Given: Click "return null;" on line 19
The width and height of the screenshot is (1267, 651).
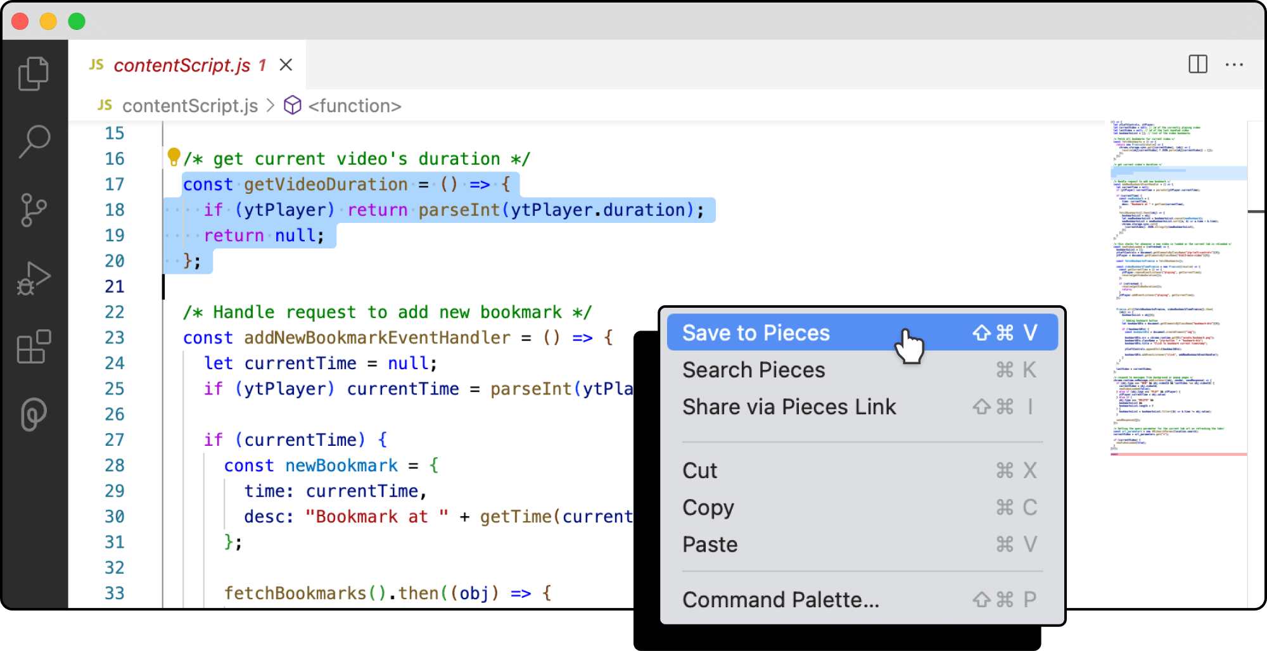Looking at the screenshot, I should tap(264, 236).
